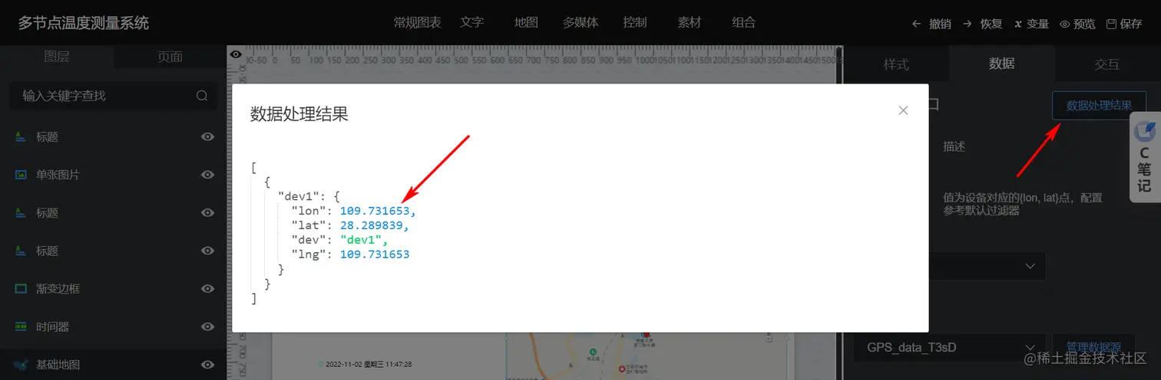Select the 渐变边框 layer
Image resolution: width=1161 pixels, height=380 pixels.
click(114, 289)
